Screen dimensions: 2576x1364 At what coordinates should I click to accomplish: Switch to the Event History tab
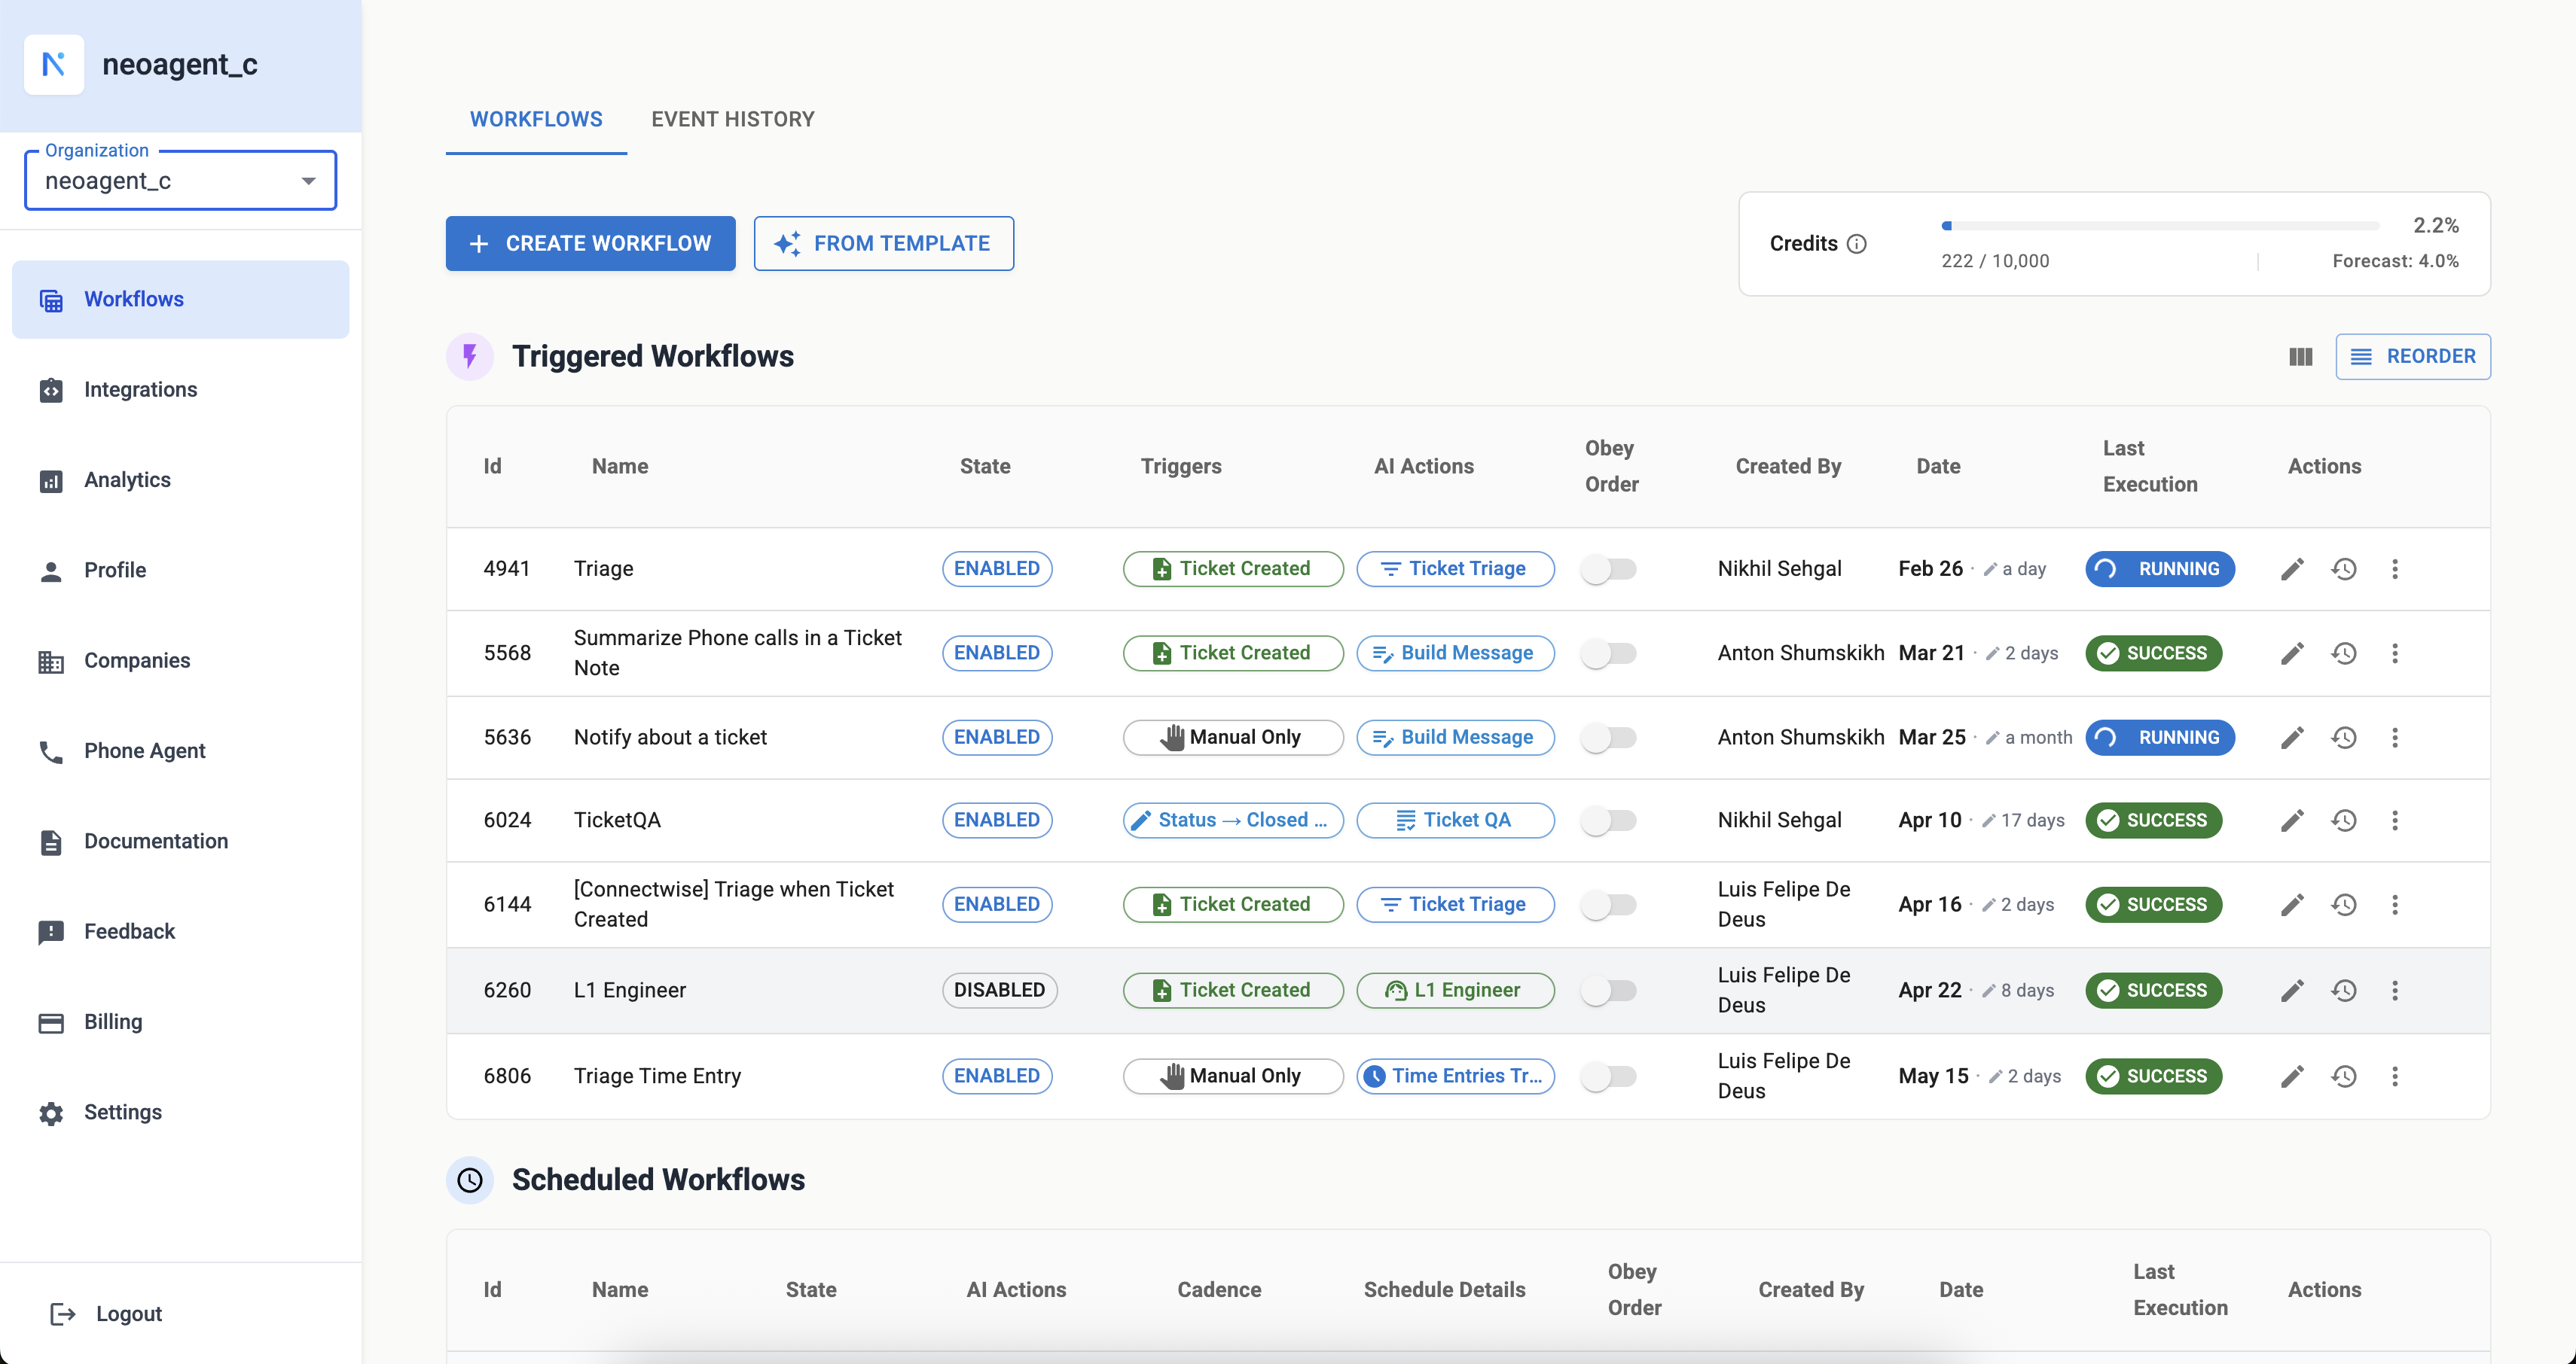click(x=733, y=120)
